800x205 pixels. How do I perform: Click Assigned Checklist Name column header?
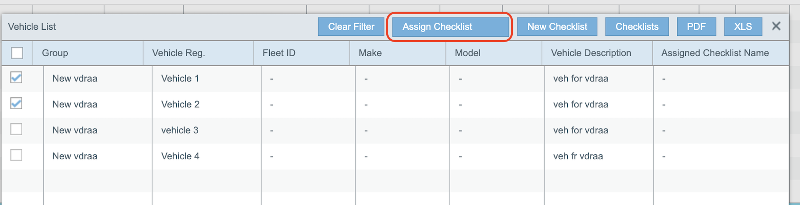[x=715, y=53]
